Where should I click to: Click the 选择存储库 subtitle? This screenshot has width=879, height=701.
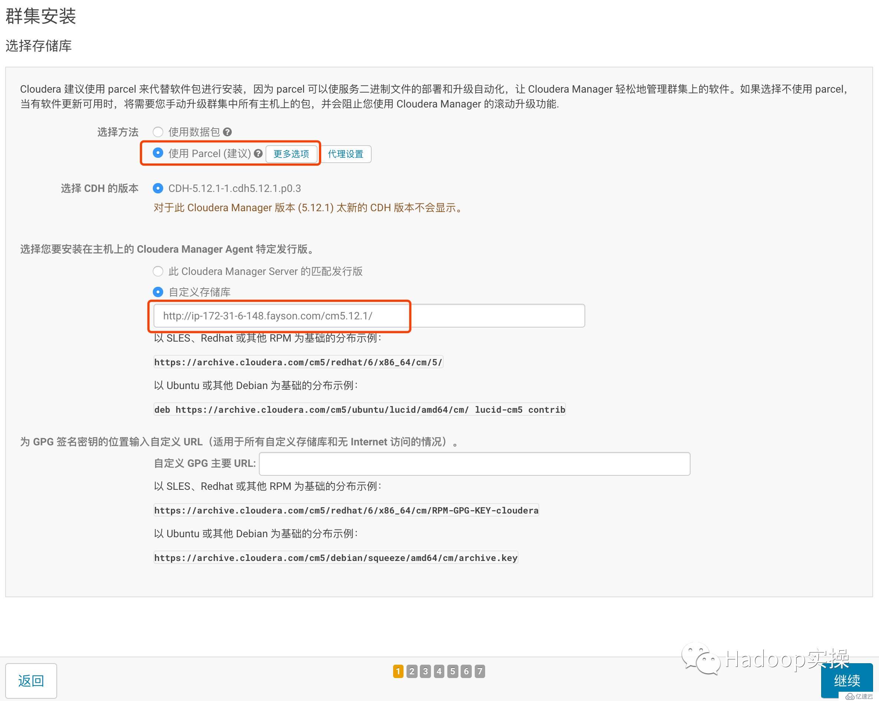pyautogui.click(x=39, y=46)
